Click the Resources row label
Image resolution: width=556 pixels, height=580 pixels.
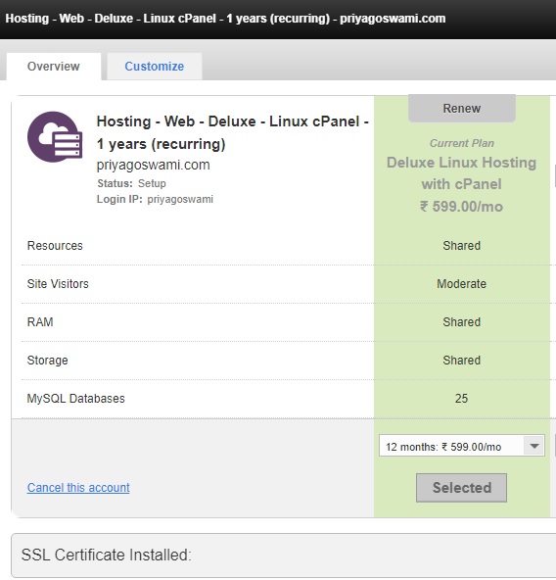pos(55,246)
